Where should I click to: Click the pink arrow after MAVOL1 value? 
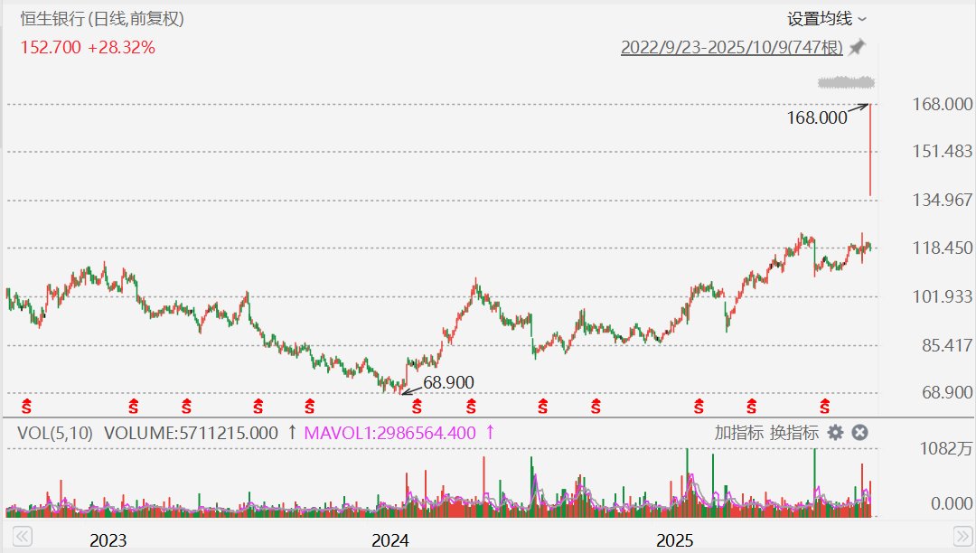pyautogui.click(x=490, y=433)
